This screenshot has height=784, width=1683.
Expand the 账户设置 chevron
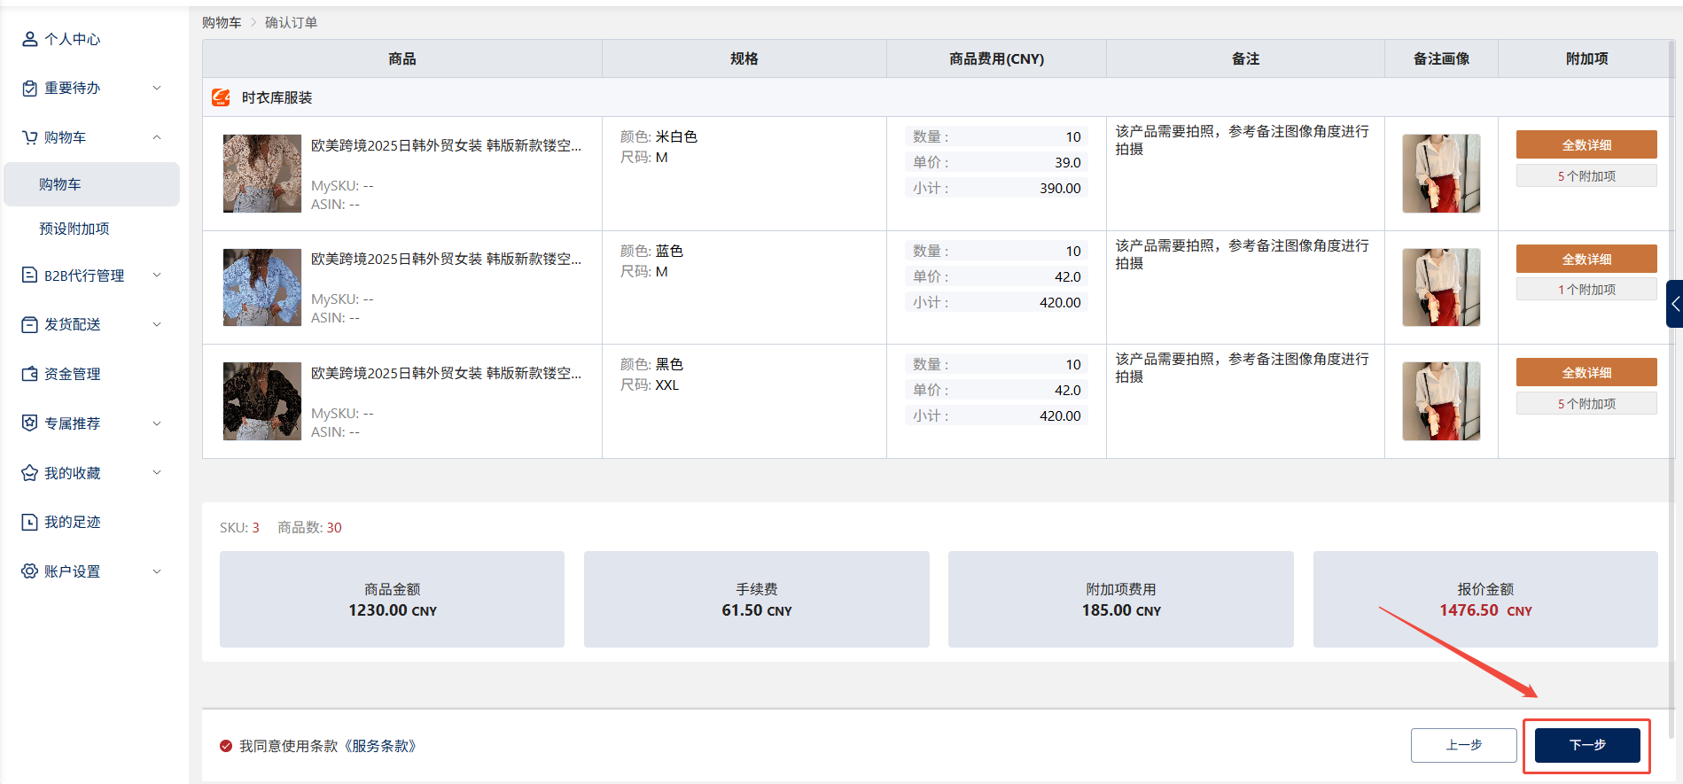157,571
